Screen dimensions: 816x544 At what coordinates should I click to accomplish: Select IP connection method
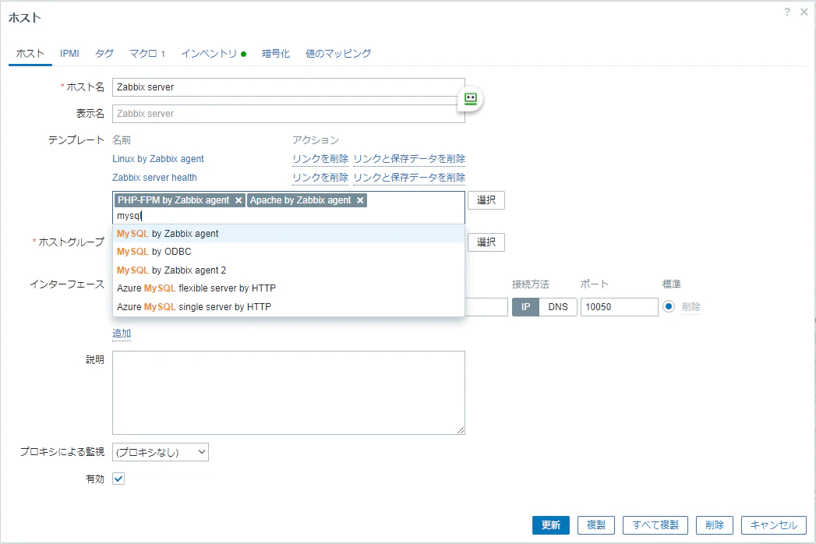pos(525,307)
